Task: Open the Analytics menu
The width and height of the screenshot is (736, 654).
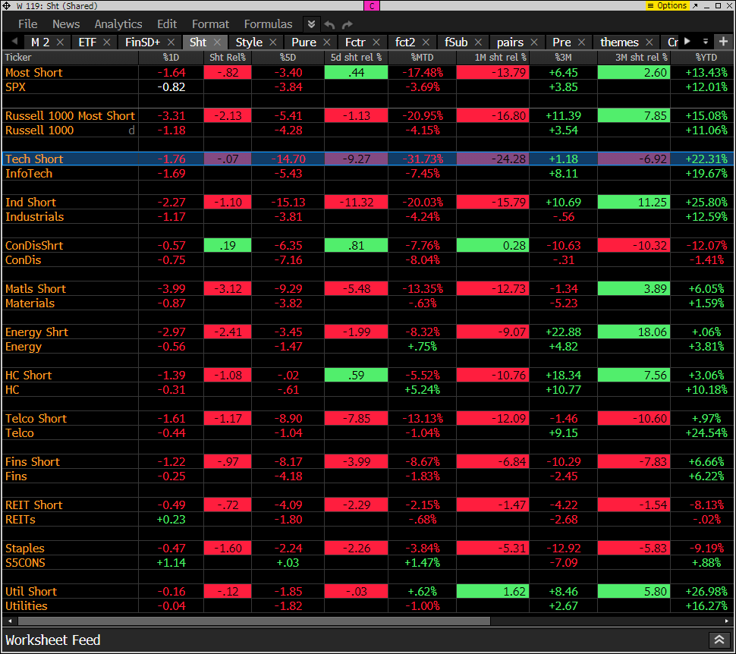Action: (x=118, y=24)
